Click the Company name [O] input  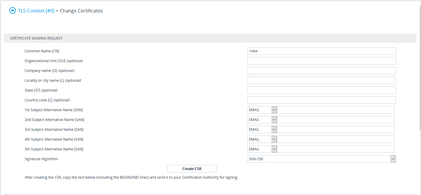click(x=321, y=71)
